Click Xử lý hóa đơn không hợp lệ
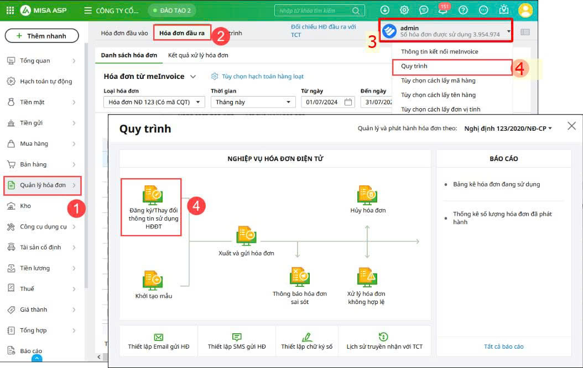 pos(366,277)
